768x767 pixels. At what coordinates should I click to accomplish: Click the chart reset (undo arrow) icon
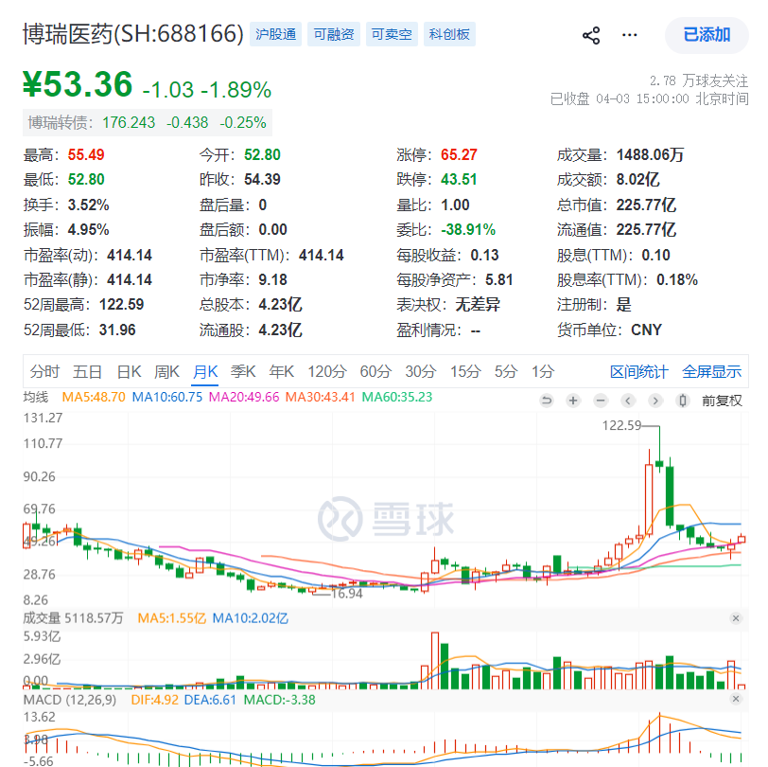click(x=546, y=401)
